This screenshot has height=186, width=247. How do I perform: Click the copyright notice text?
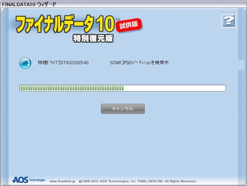[x=137, y=181]
